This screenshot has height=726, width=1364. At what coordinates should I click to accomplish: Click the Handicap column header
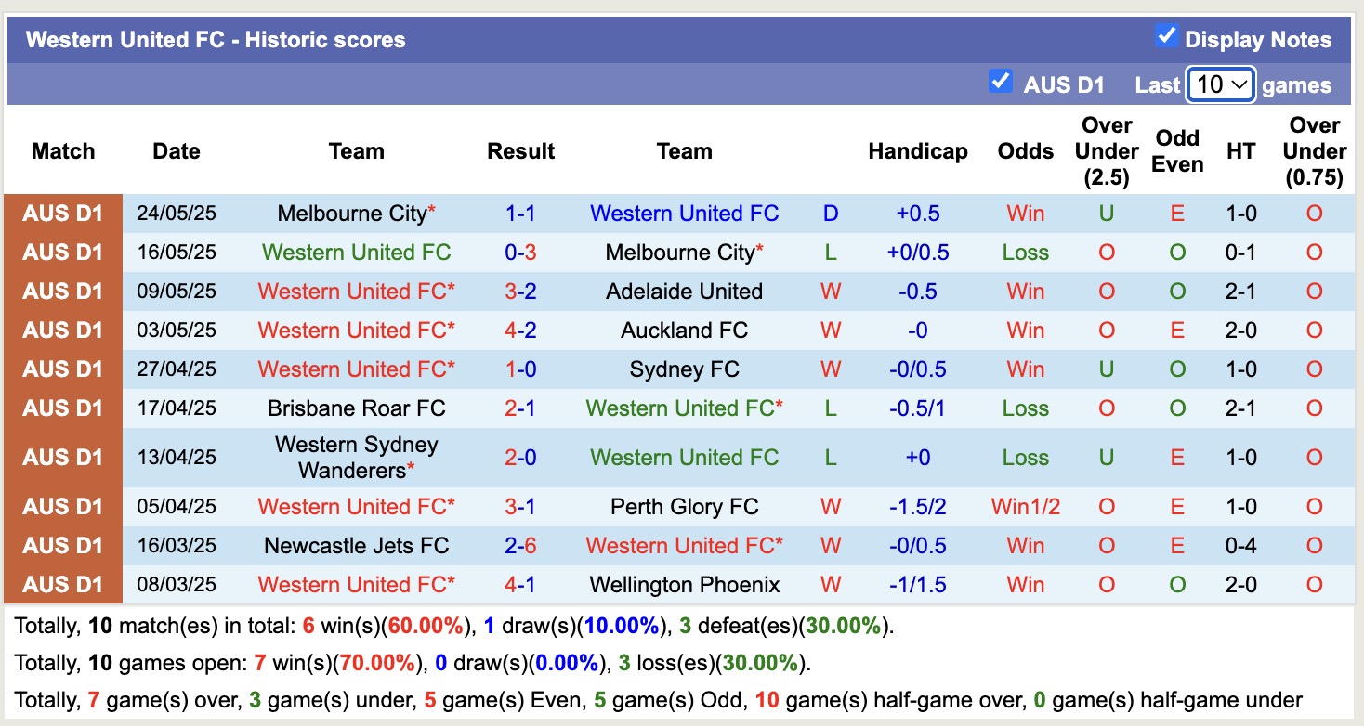click(x=917, y=150)
